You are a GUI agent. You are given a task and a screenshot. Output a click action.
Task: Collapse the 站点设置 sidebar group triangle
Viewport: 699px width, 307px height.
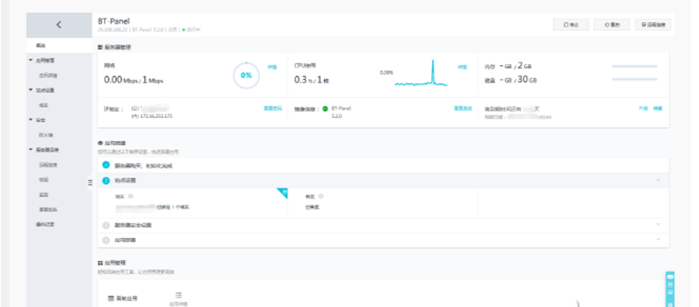pos(30,90)
